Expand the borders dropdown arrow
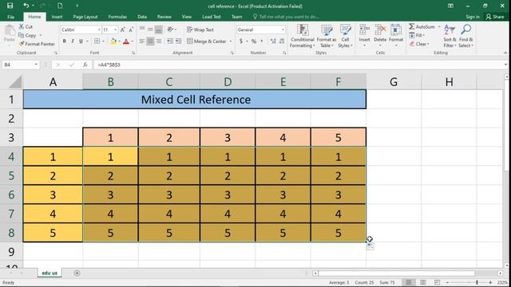 click(103, 41)
